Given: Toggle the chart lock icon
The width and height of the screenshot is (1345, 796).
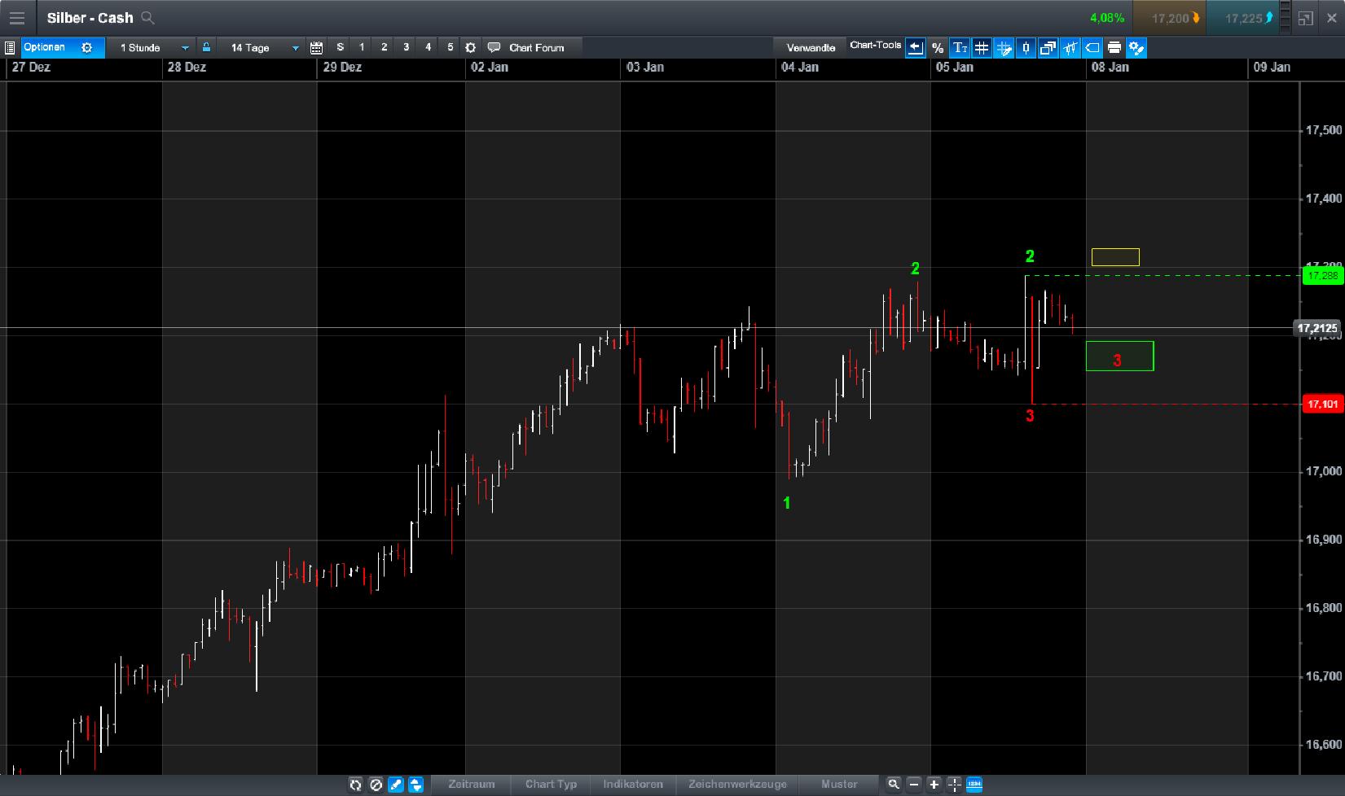Looking at the screenshot, I should (206, 47).
